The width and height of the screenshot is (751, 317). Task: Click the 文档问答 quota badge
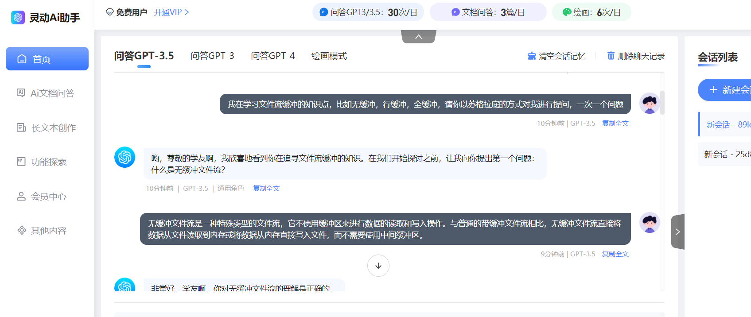488,12
